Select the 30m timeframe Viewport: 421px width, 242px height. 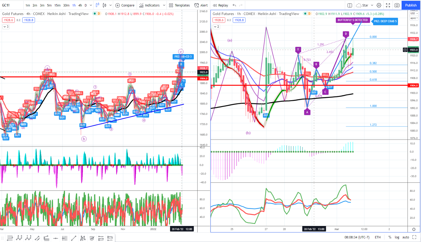66,5
